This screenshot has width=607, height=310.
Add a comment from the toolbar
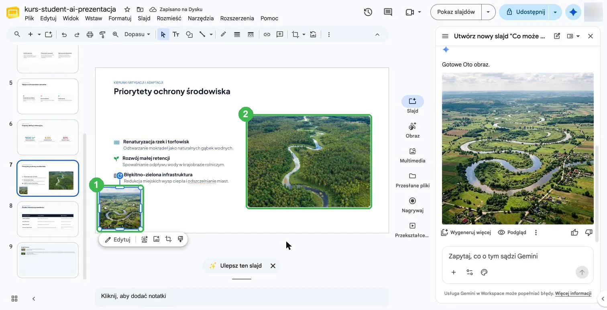(280, 35)
